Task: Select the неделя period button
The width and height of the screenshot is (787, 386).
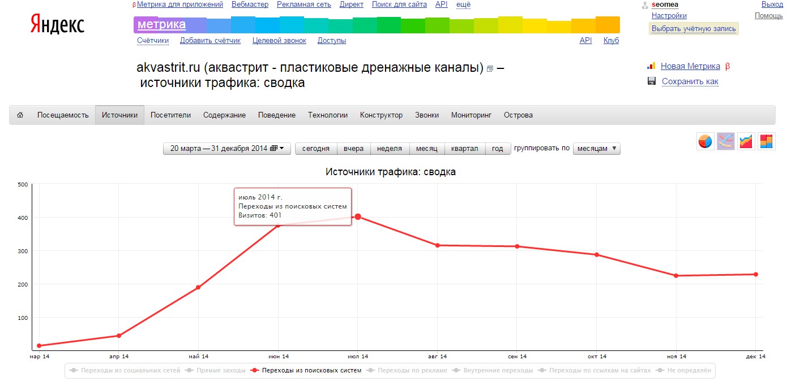Action: (x=390, y=149)
